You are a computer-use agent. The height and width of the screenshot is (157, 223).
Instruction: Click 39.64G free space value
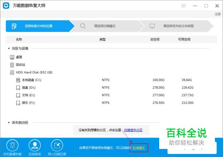[x=187, y=80]
